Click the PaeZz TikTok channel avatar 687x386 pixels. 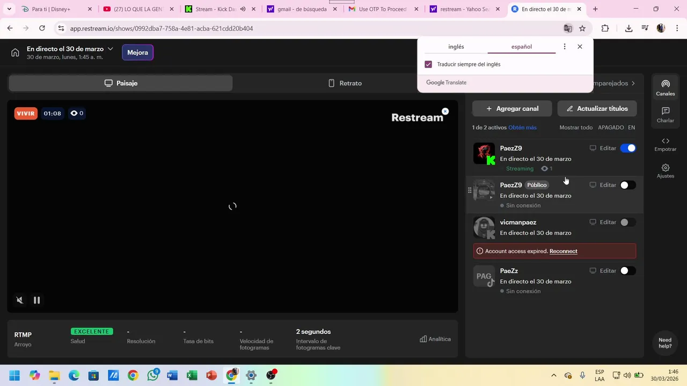(484, 276)
